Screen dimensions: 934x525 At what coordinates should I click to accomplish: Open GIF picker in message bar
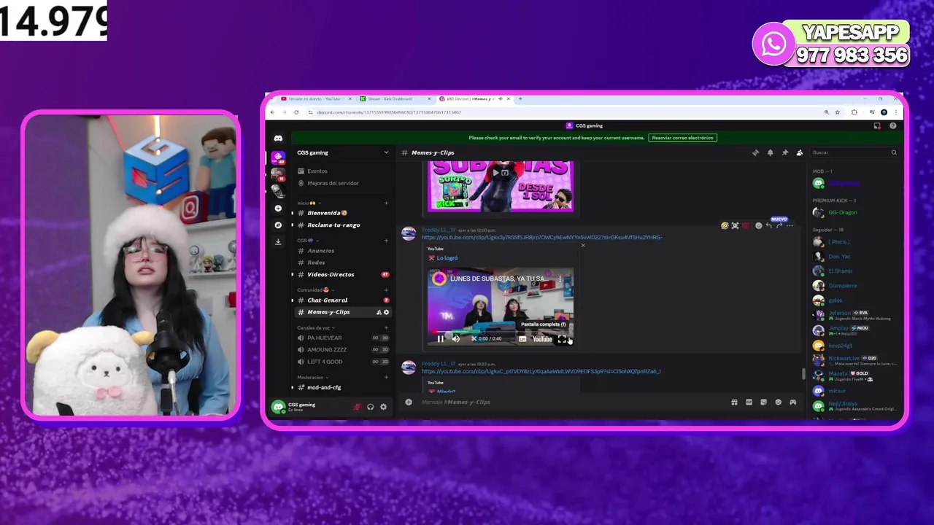(x=749, y=402)
